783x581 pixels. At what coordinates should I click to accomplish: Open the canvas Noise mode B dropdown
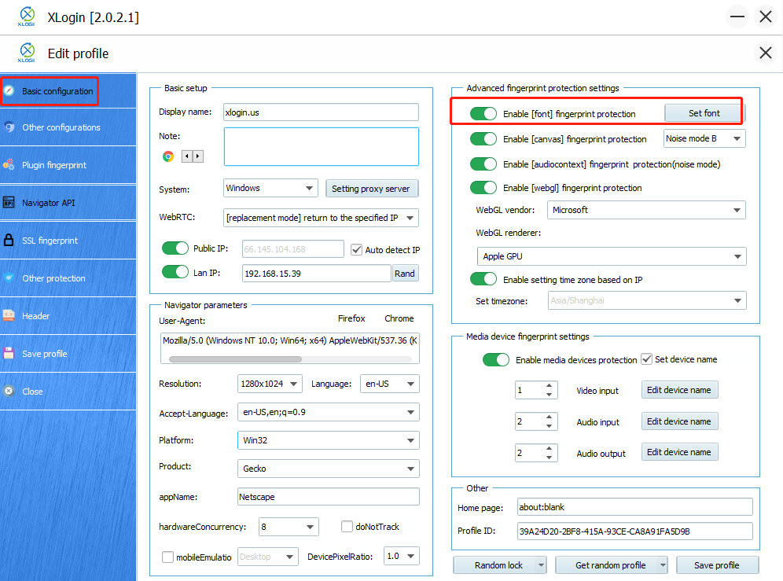pos(704,138)
